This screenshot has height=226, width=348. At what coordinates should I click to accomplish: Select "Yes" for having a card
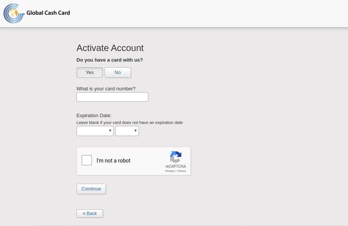(89, 72)
